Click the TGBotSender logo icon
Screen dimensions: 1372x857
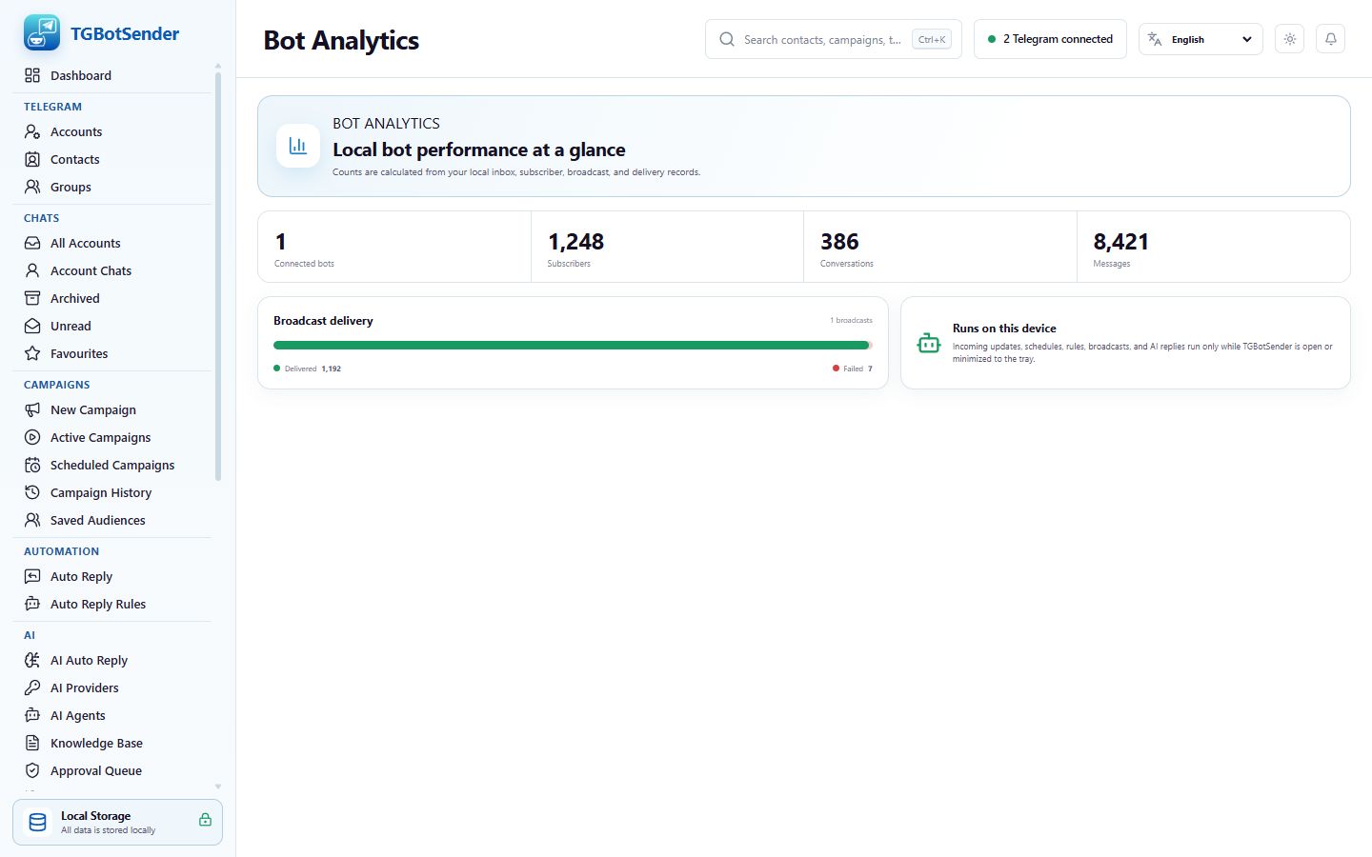pyautogui.click(x=41, y=33)
